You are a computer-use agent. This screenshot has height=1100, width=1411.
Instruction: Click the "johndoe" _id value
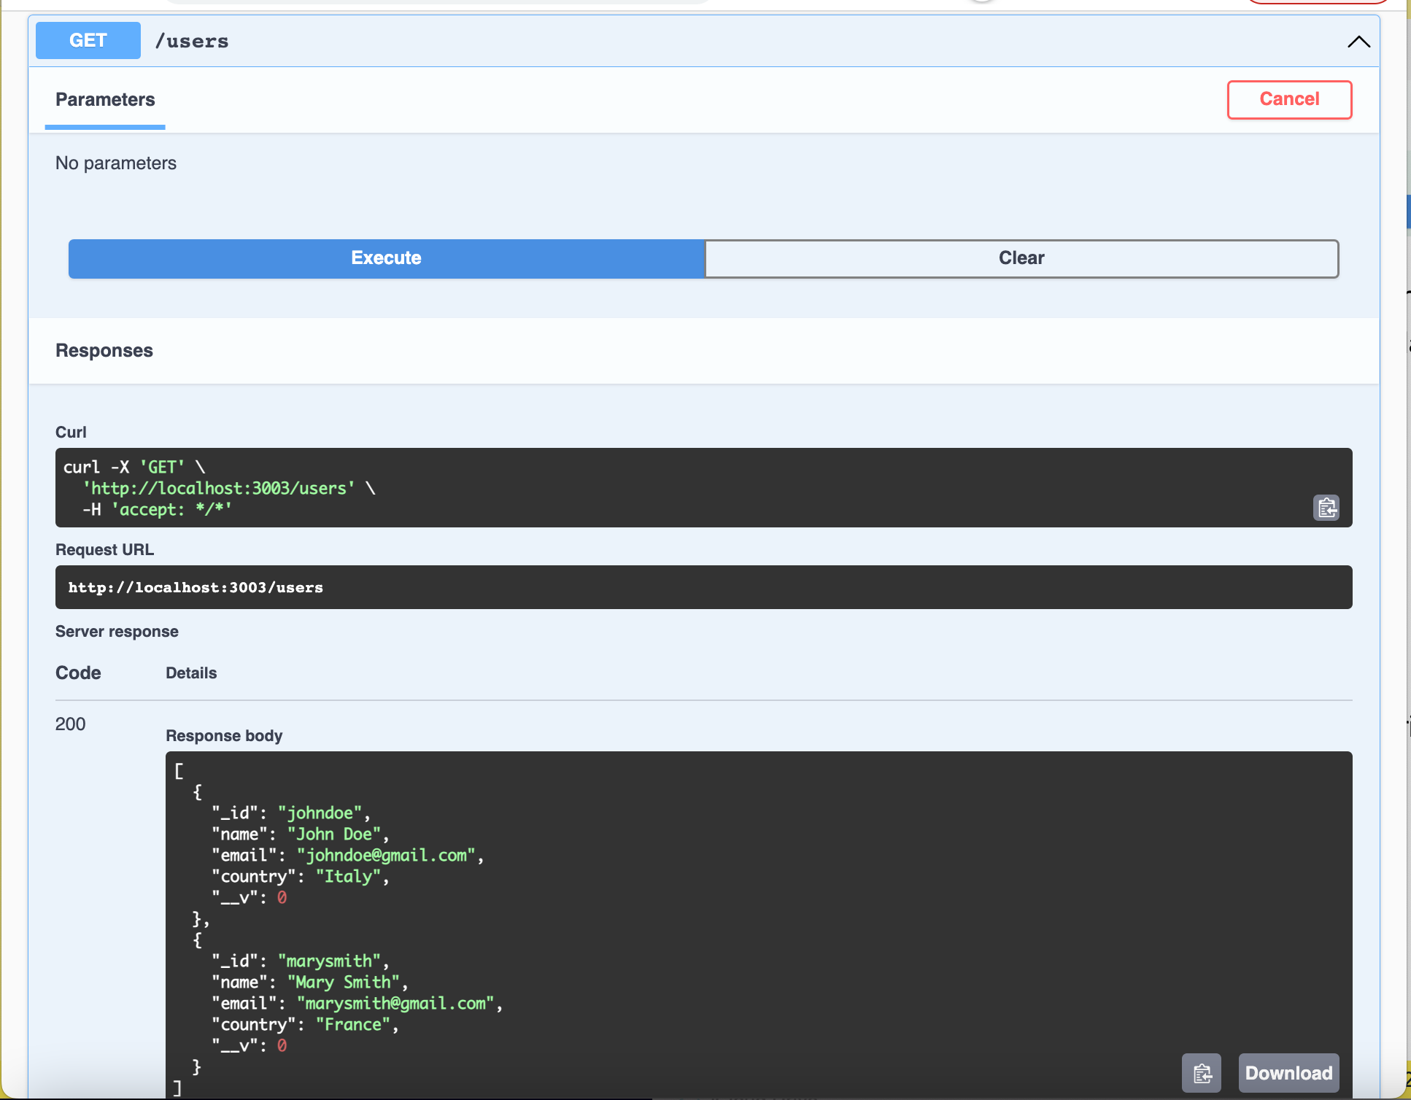click(x=320, y=813)
